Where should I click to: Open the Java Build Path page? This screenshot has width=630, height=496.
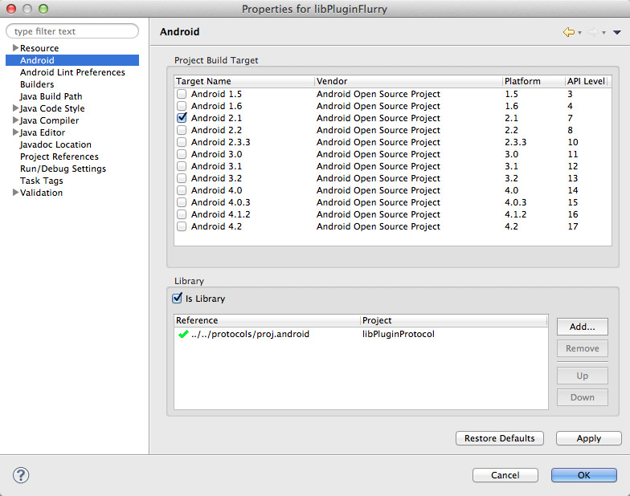[51, 96]
